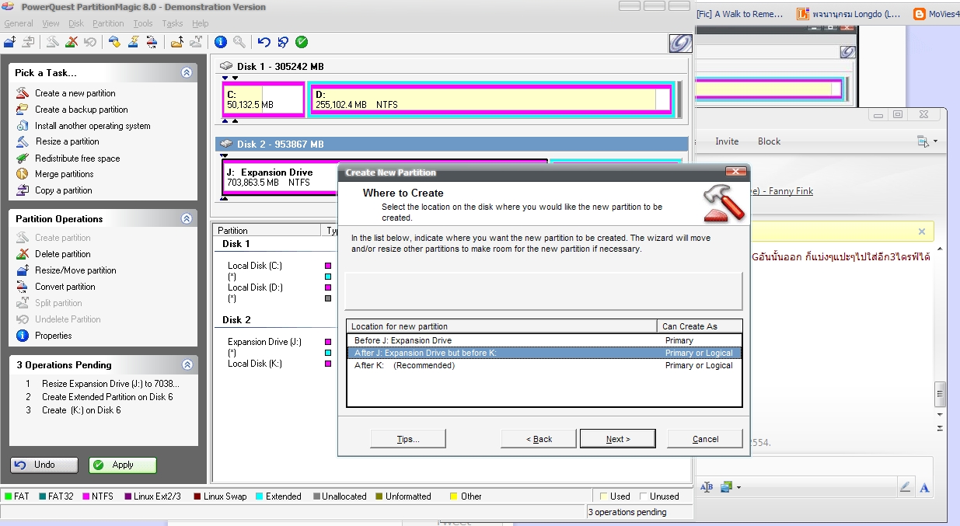Click the green Apply button in the sidebar
The width and height of the screenshot is (960, 526).
coord(123,465)
